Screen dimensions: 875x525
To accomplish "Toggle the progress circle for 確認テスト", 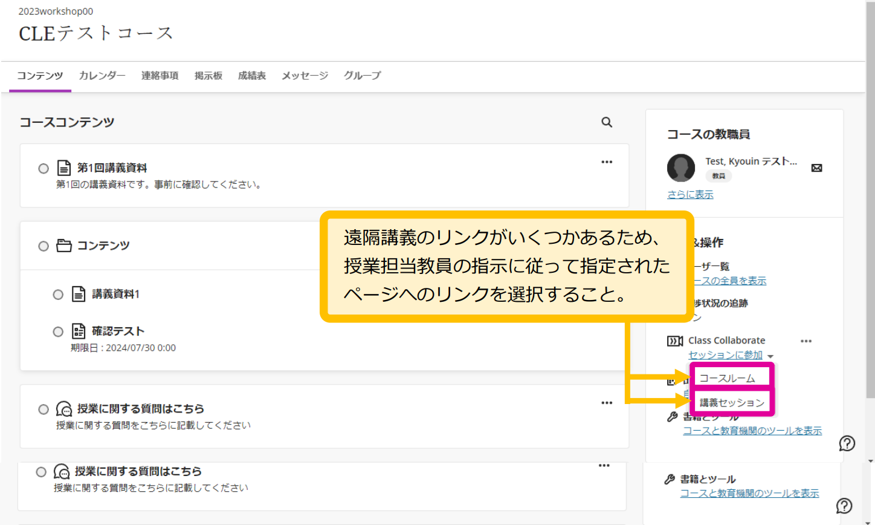I will click(x=58, y=331).
